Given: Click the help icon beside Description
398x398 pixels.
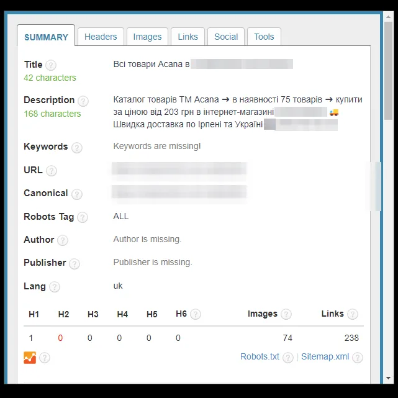Looking at the screenshot, I should (x=83, y=101).
